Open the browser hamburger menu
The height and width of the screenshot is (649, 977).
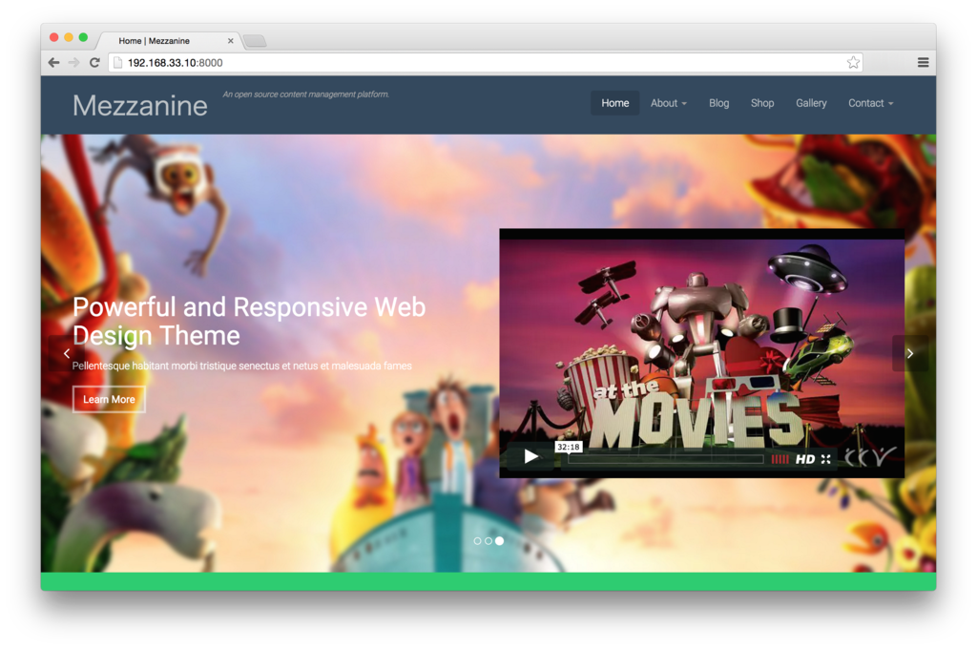point(923,62)
